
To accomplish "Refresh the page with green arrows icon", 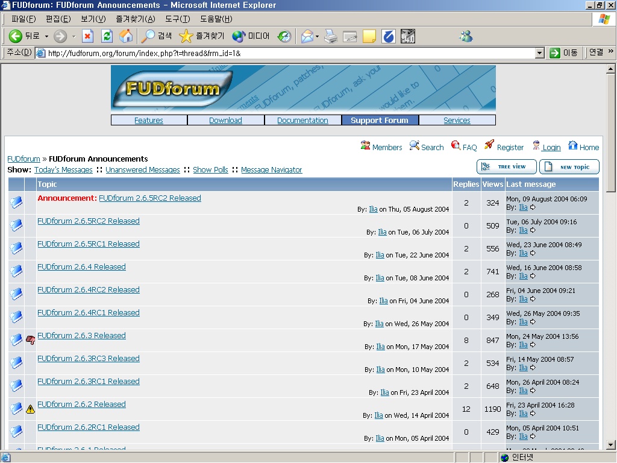I will [x=107, y=36].
